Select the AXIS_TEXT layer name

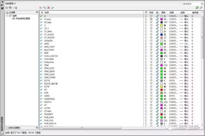click(49, 47)
